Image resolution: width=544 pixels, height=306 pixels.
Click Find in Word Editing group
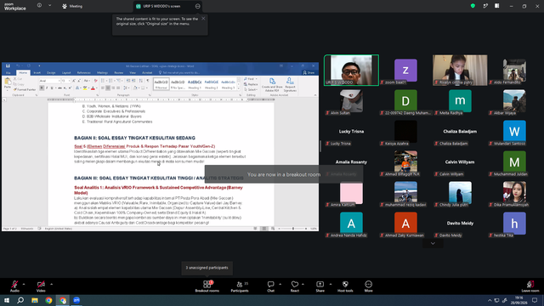(251, 79)
